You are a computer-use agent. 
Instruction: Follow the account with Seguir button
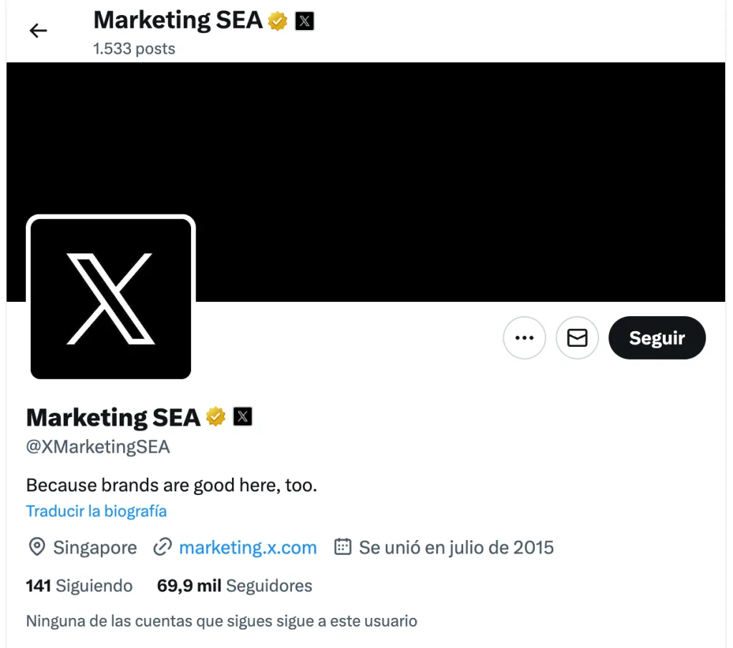(657, 338)
